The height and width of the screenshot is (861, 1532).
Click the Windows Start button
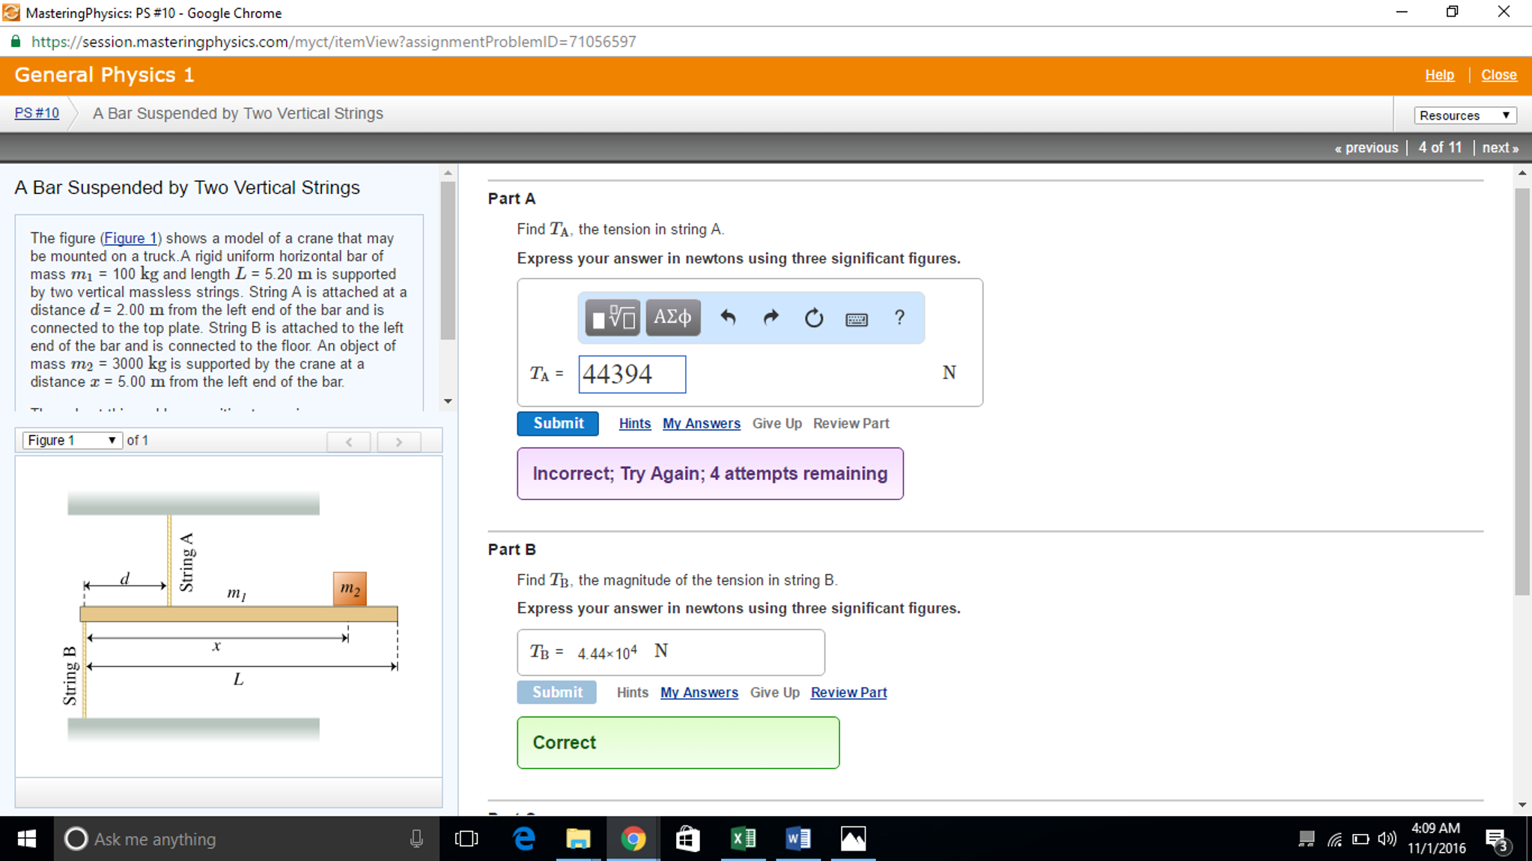(x=26, y=839)
